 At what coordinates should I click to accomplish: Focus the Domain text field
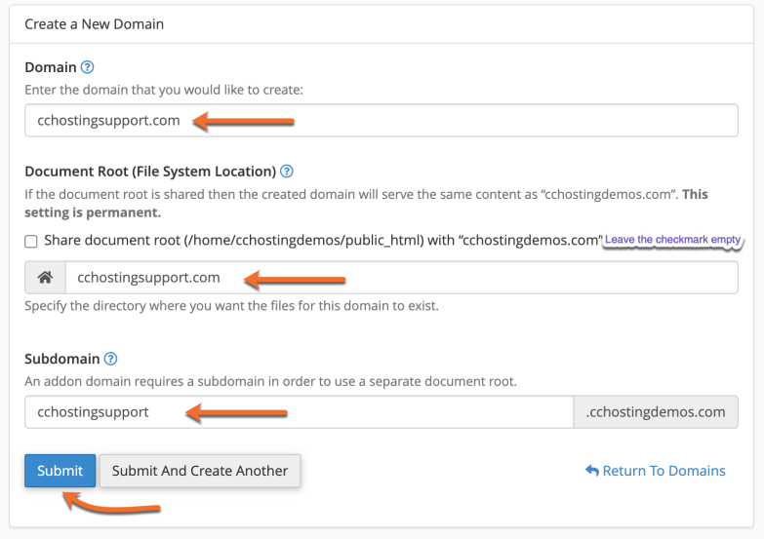click(381, 121)
